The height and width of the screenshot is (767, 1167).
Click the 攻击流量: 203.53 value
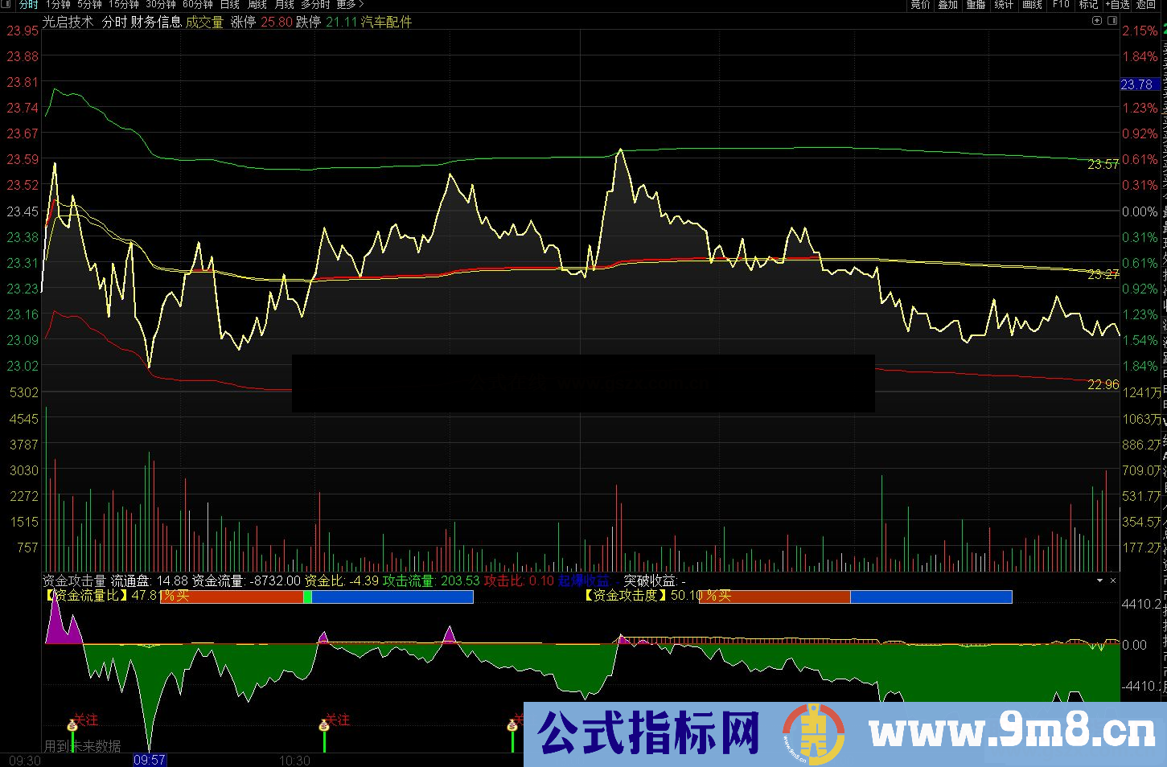(431, 580)
